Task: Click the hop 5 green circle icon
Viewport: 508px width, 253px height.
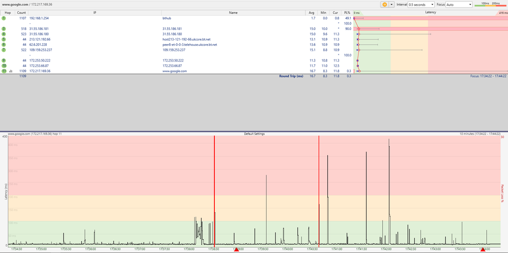Action: pos(4,39)
